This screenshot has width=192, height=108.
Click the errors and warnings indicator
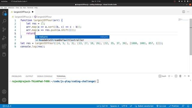pyautogui.click(x=7, y=106)
